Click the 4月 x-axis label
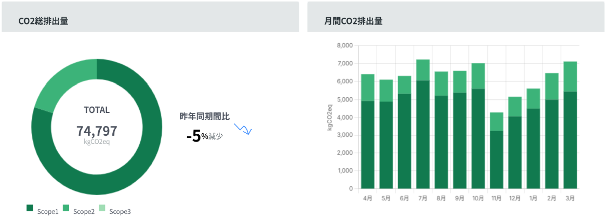 [x=367, y=198]
